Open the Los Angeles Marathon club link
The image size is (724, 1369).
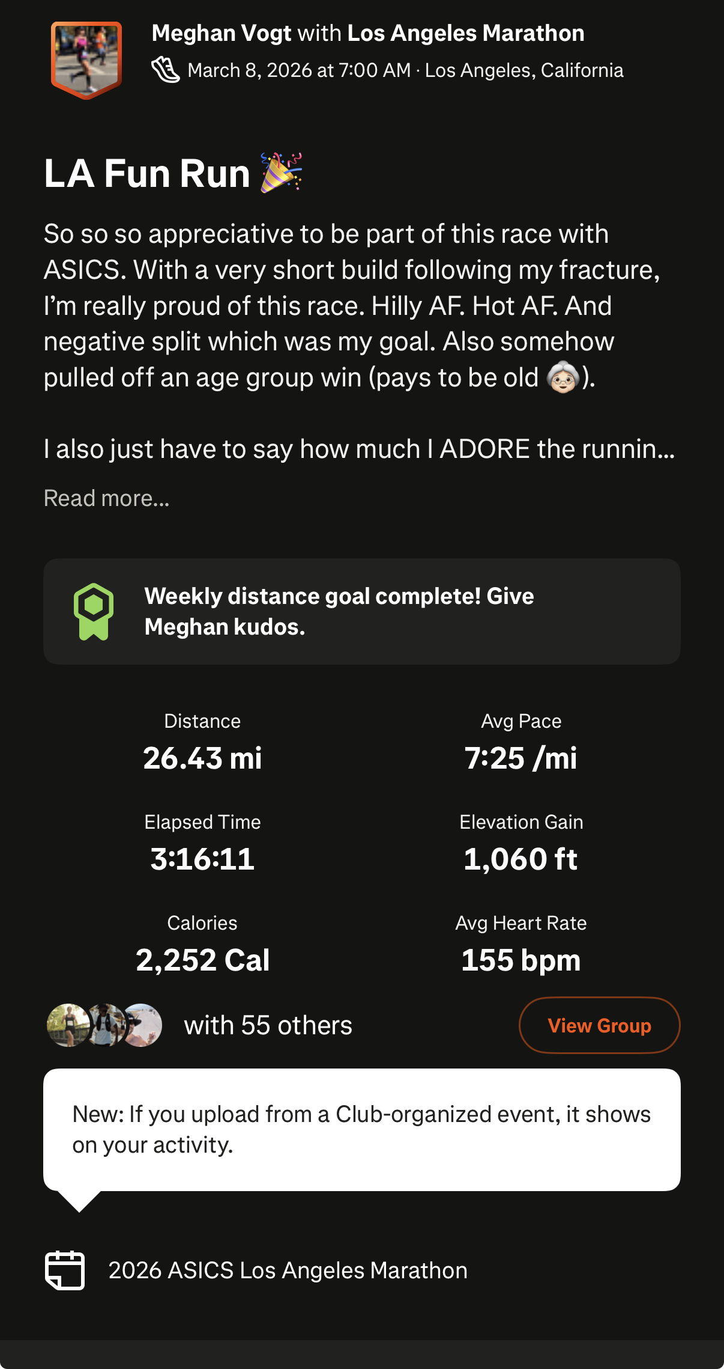(465, 34)
